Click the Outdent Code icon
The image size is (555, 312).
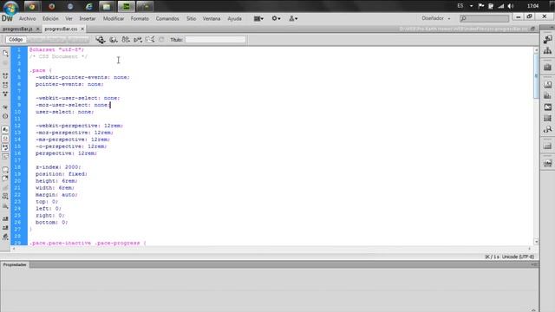pos(5,228)
